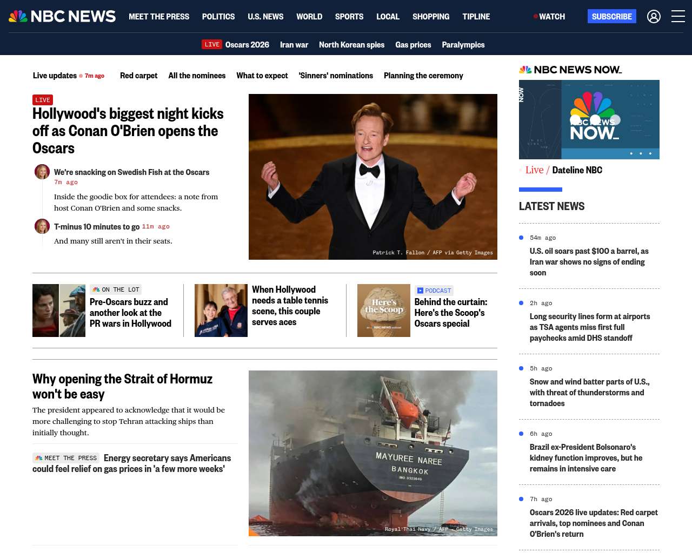Open the account profile icon

(654, 16)
